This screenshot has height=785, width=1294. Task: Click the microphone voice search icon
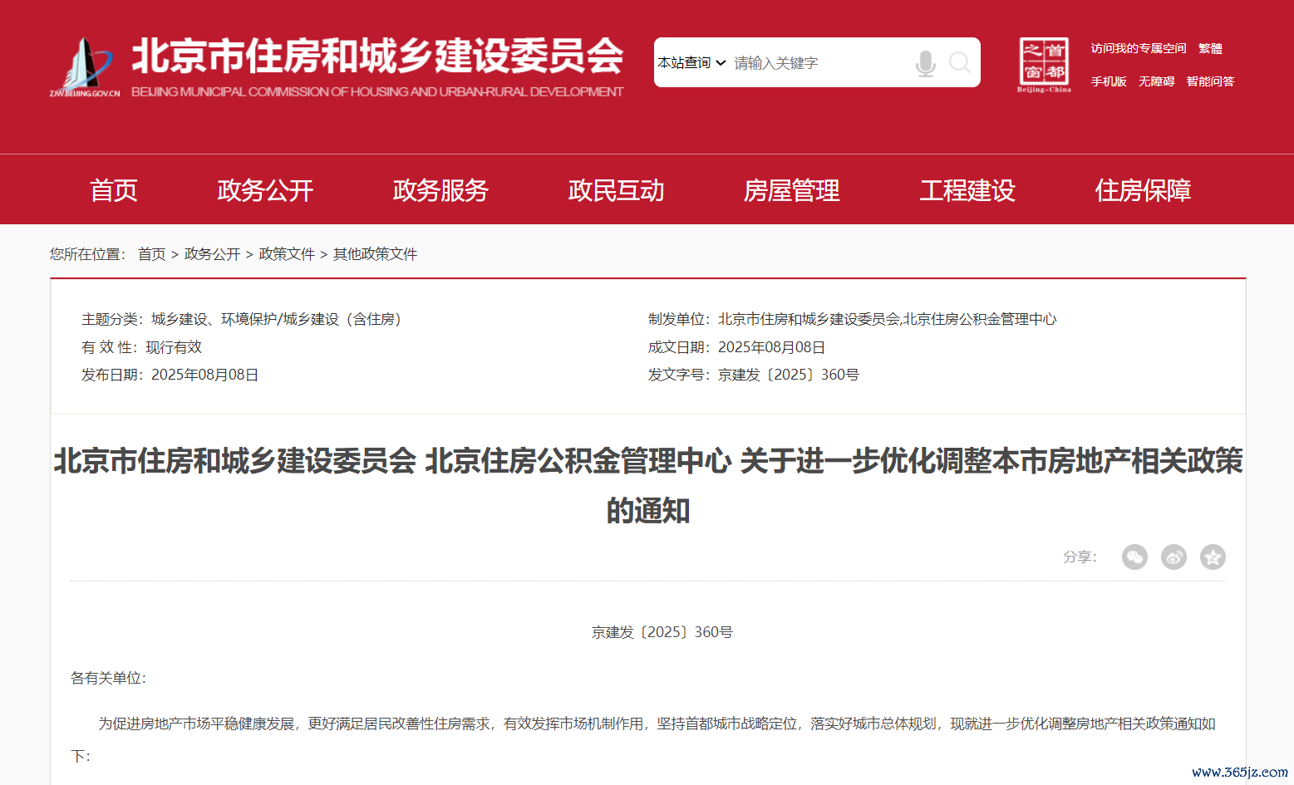pyautogui.click(x=925, y=63)
